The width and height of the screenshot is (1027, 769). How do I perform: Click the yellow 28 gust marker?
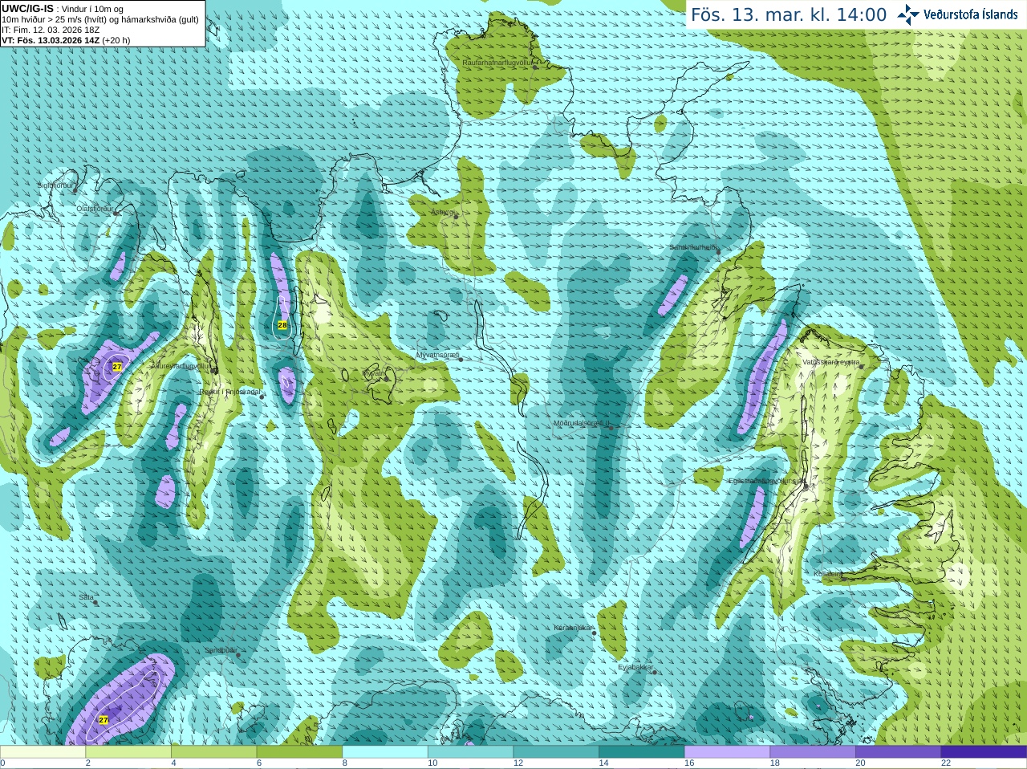tap(282, 325)
